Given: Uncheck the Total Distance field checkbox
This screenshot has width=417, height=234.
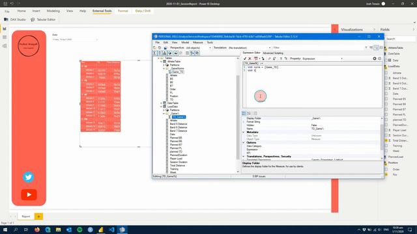Looking at the screenshot, I should tap(386, 140).
